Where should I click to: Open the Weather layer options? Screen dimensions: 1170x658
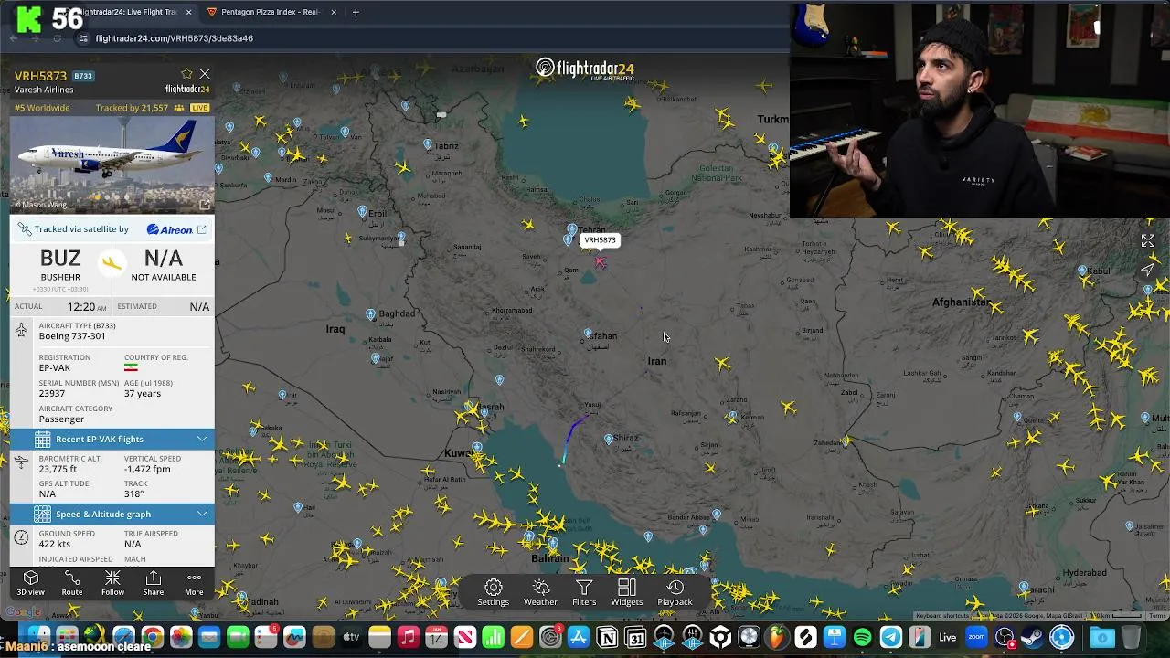(540, 592)
